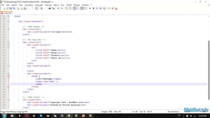Open the Skype icon on the taskbar
The height and width of the screenshot is (118, 210).
[41, 116]
